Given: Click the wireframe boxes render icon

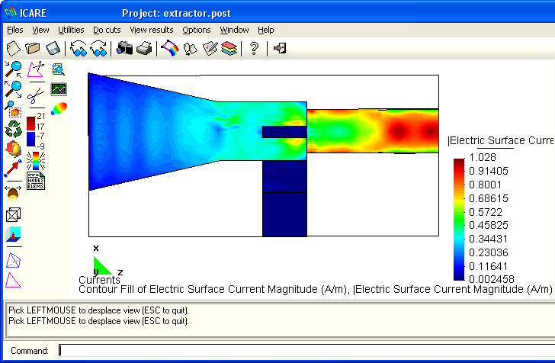Looking at the screenshot, I should click(x=13, y=214).
